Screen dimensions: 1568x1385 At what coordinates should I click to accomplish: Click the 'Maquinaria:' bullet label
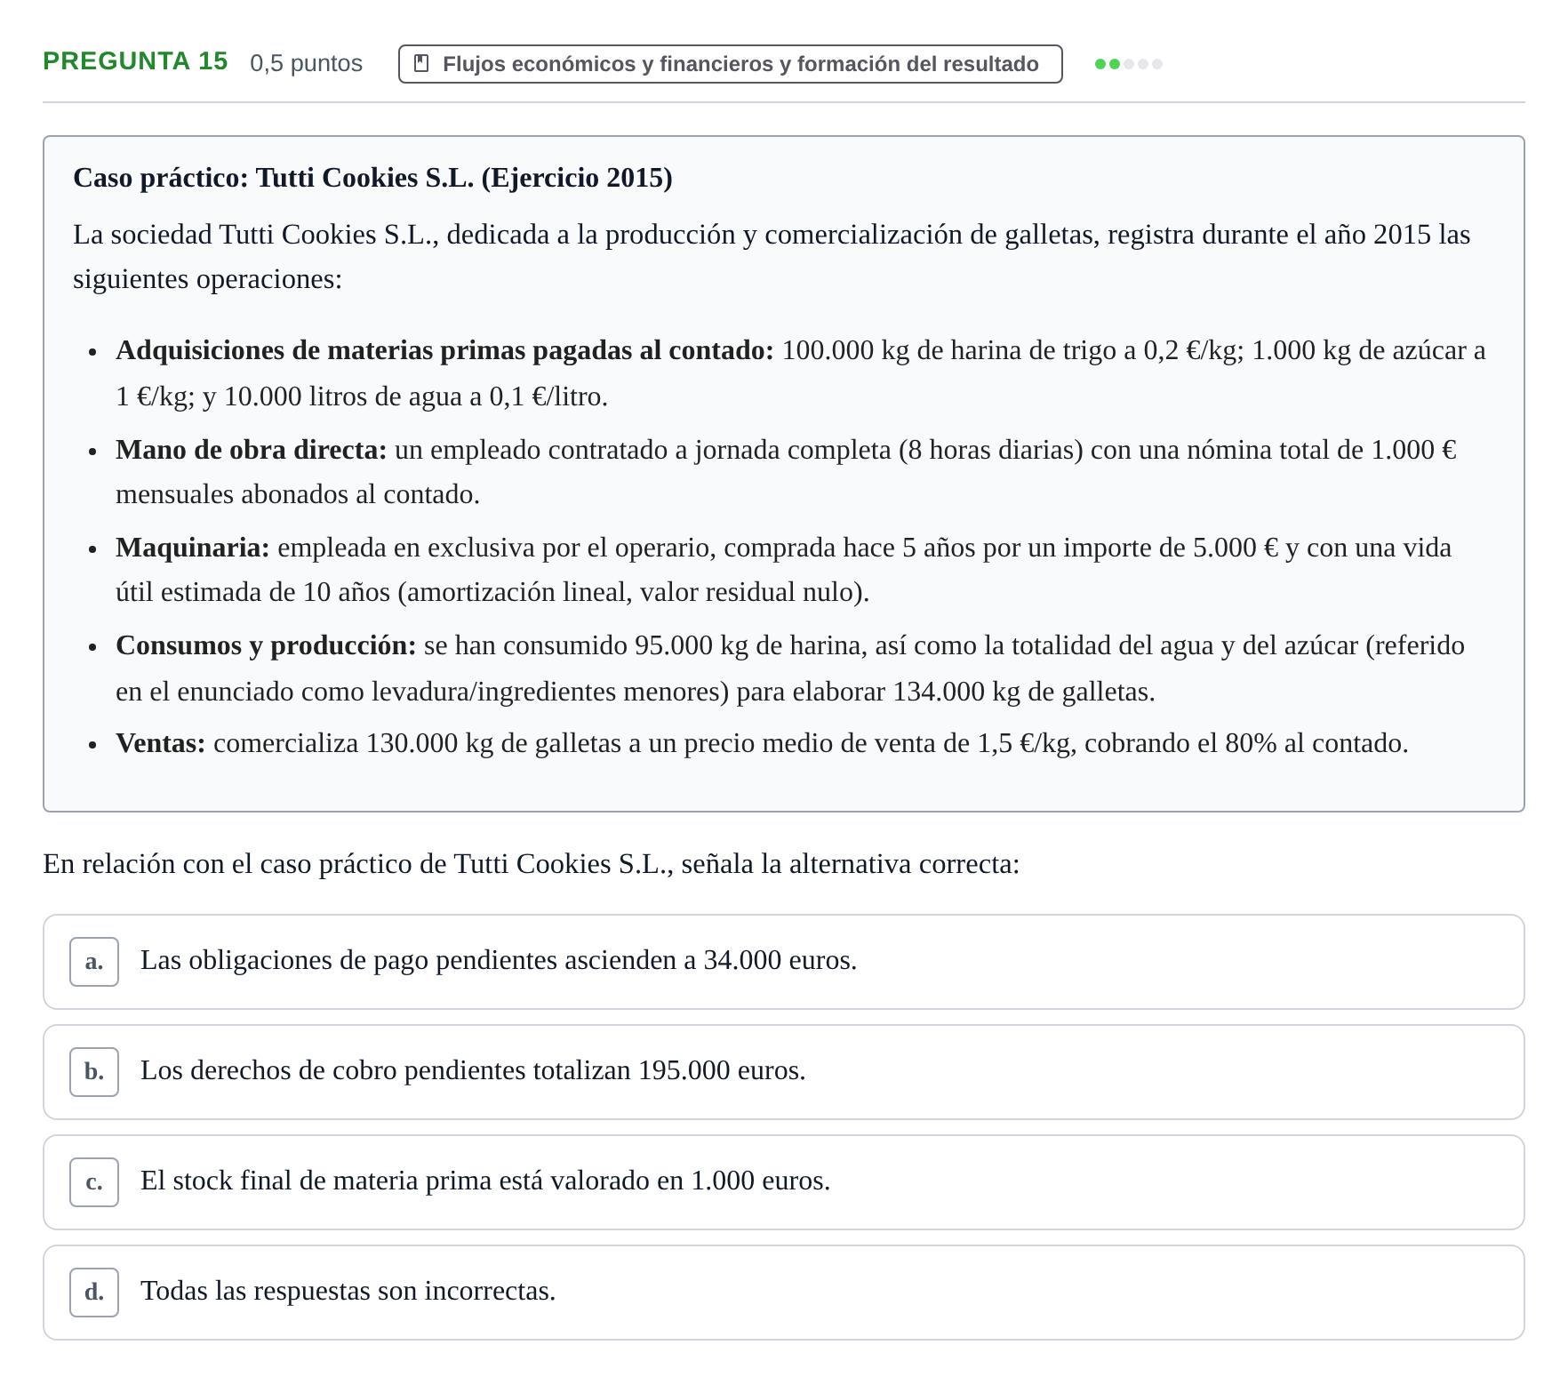click(192, 548)
